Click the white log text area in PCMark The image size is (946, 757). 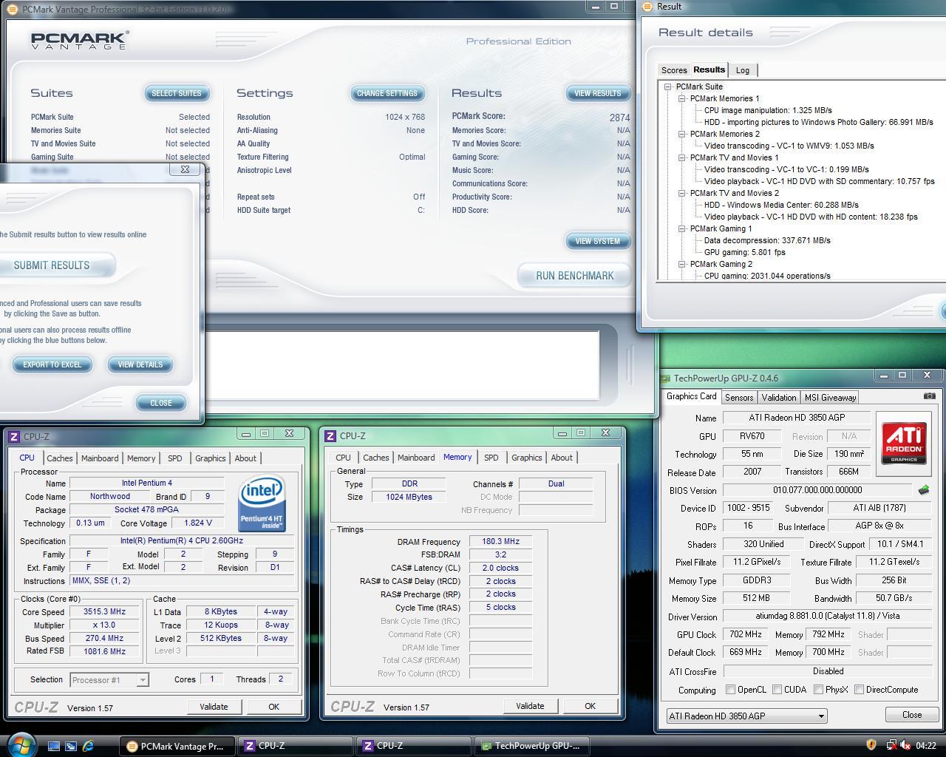coord(401,365)
